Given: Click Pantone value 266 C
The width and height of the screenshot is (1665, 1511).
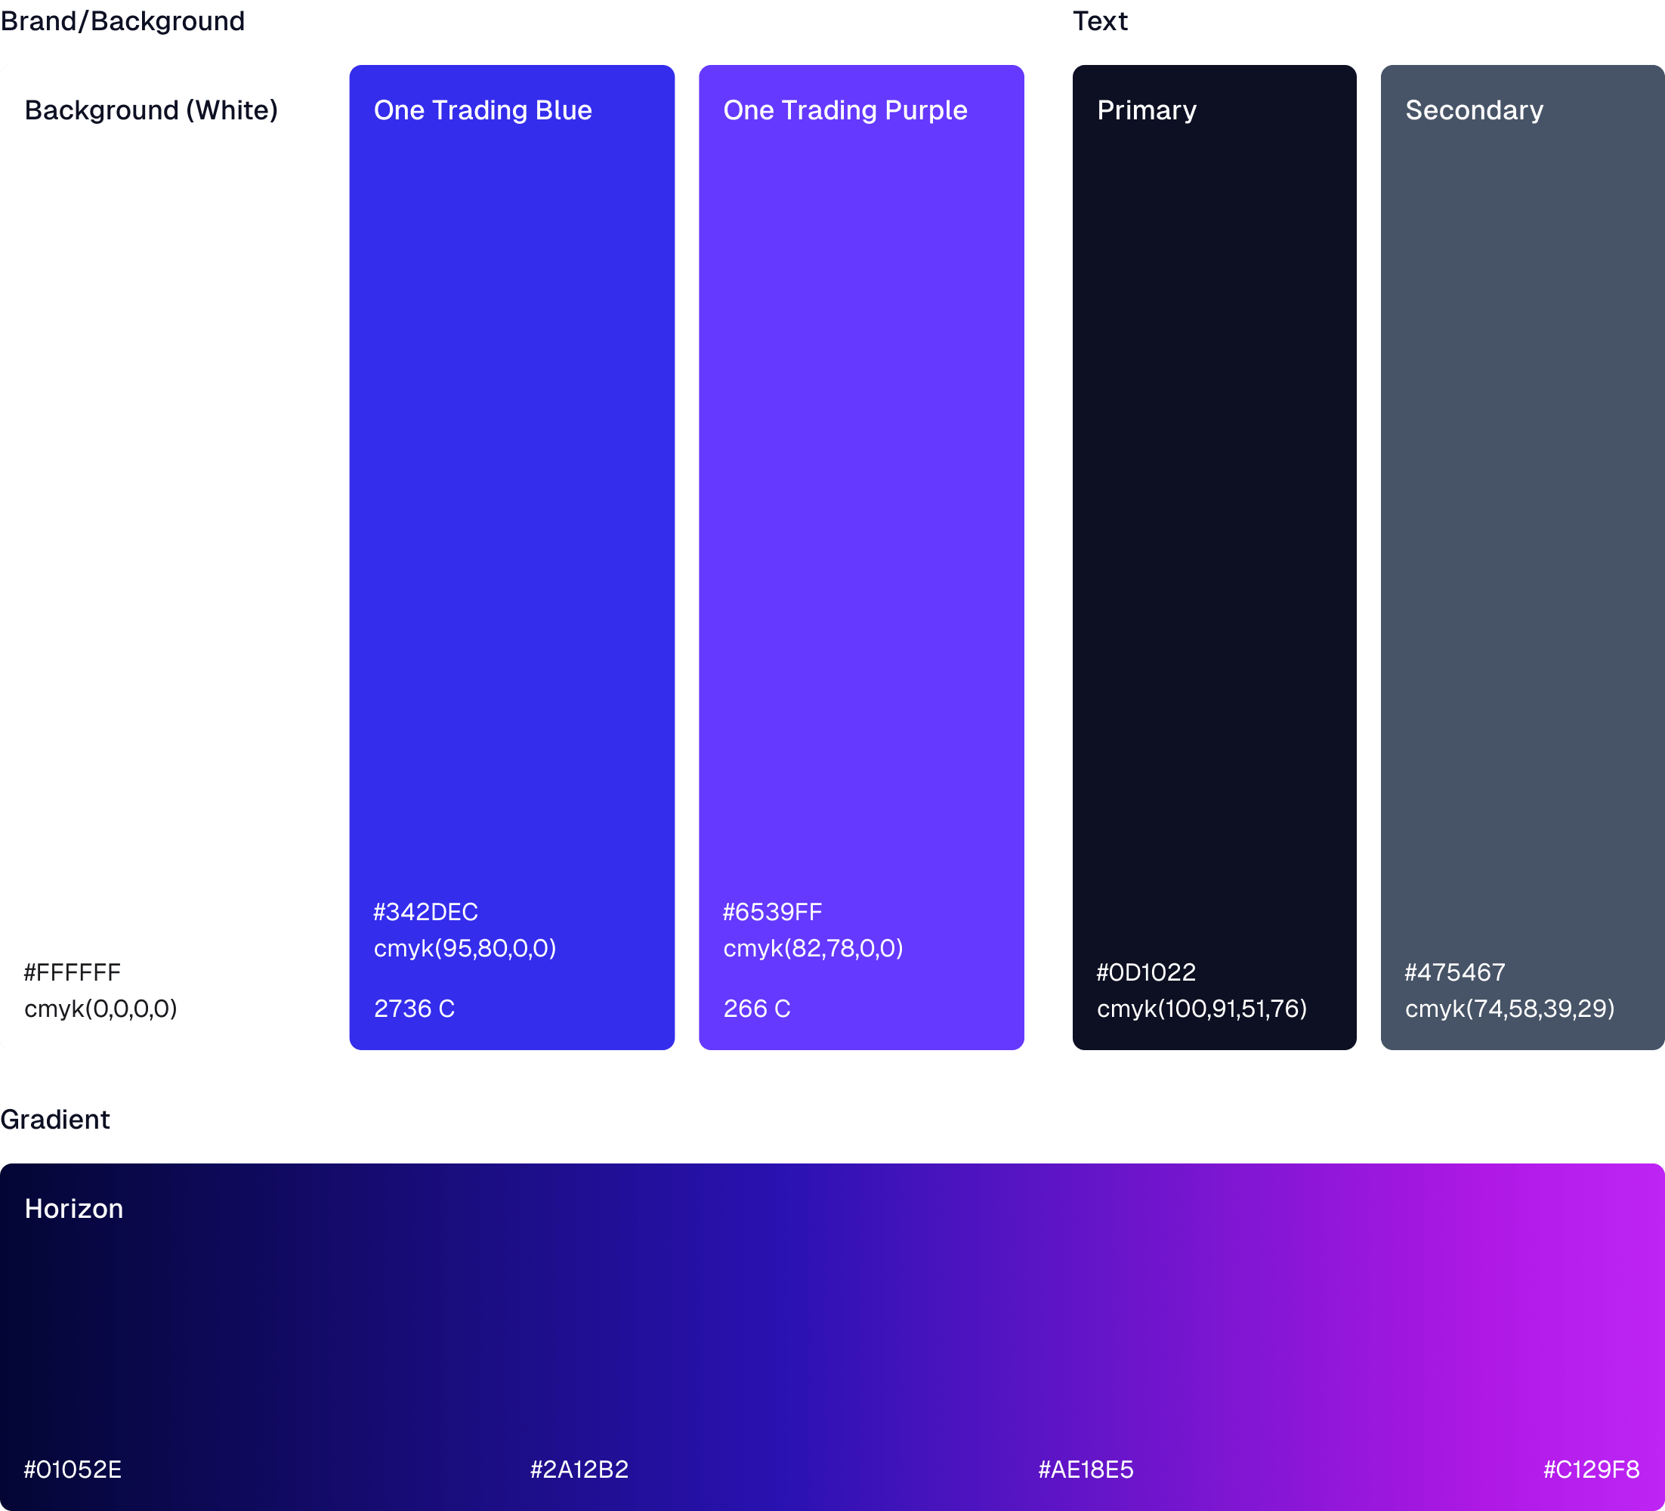Looking at the screenshot, I should click(756, 1008).
